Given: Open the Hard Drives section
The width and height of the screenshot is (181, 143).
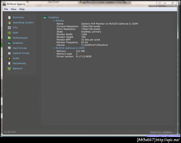Looking at the screenshot, I should tap(20, 48).
